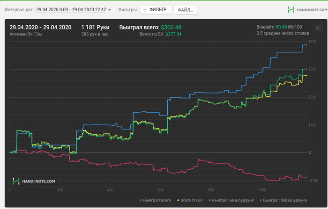328x209 pixels.
Task: Click the green dot of Выиграл всего legend
Action: 141,200
